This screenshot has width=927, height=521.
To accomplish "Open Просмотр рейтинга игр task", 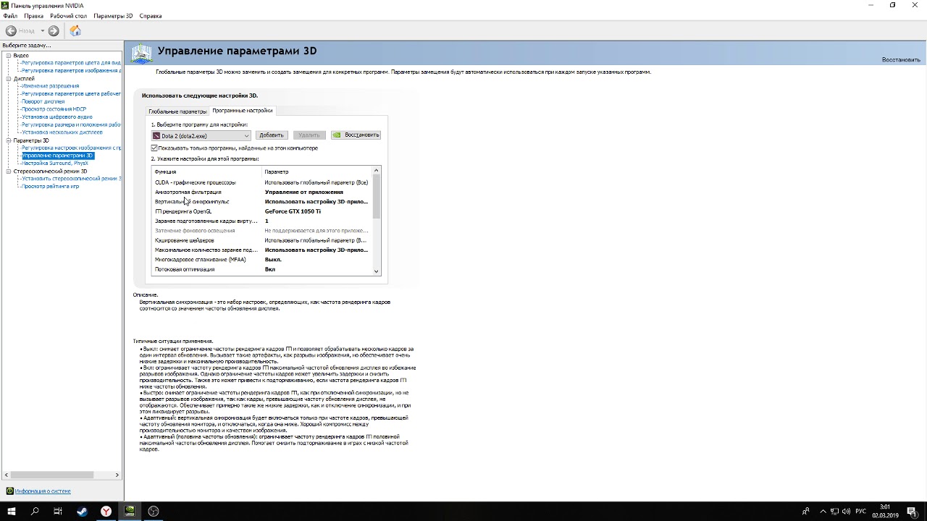I will 50,187.
